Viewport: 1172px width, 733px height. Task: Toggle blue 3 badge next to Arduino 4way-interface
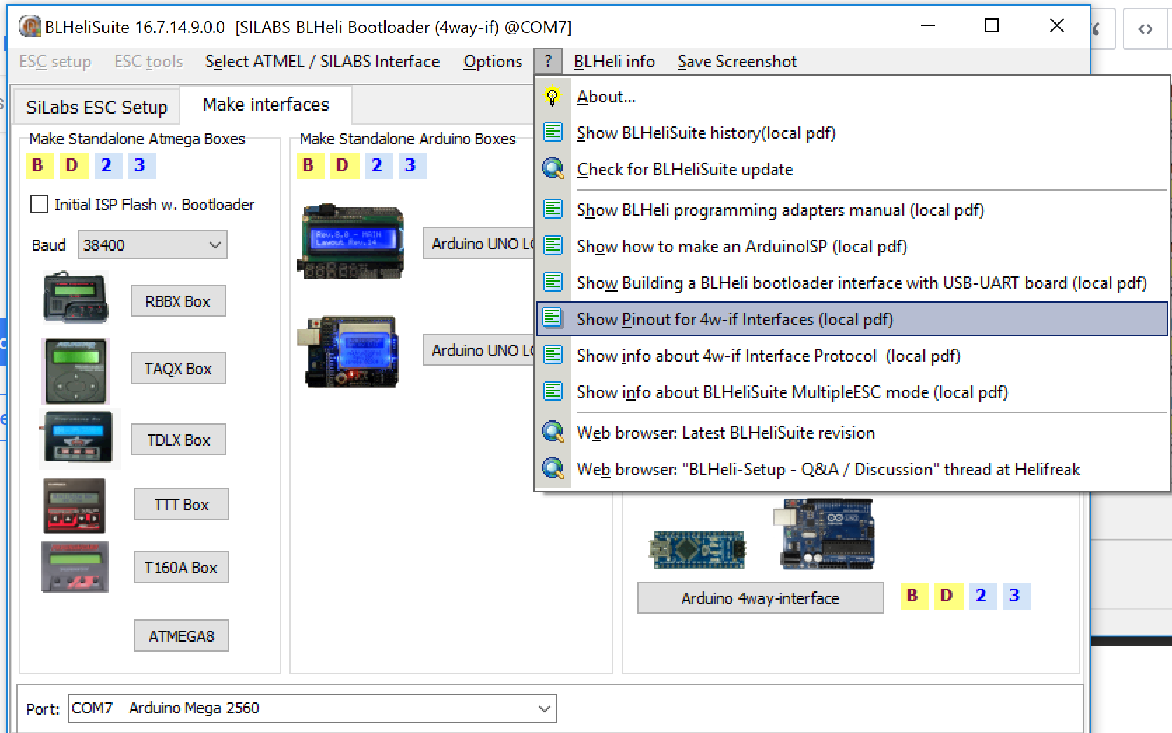click(x=1014, y=596)
